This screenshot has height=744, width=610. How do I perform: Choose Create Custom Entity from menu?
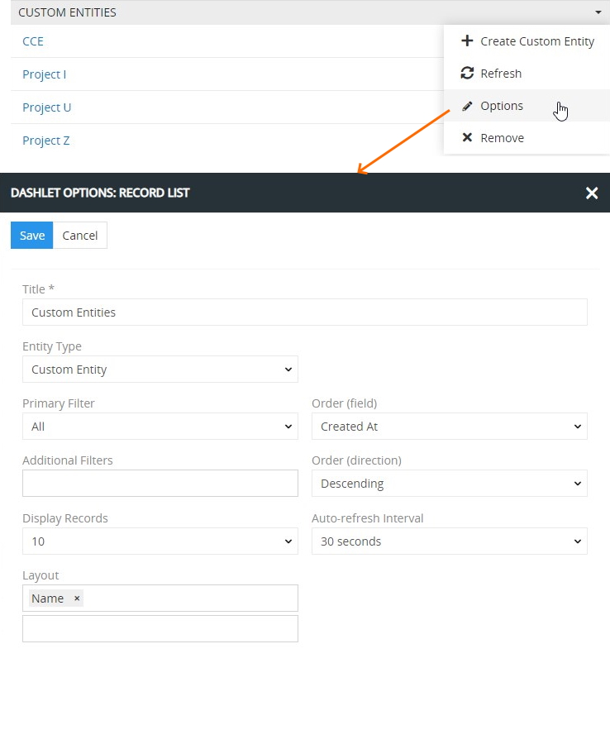point(527,41)
